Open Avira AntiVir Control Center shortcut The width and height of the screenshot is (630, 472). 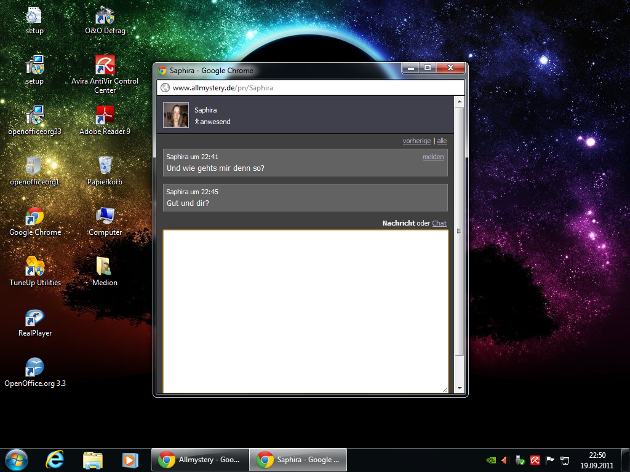tap(105, 74)
